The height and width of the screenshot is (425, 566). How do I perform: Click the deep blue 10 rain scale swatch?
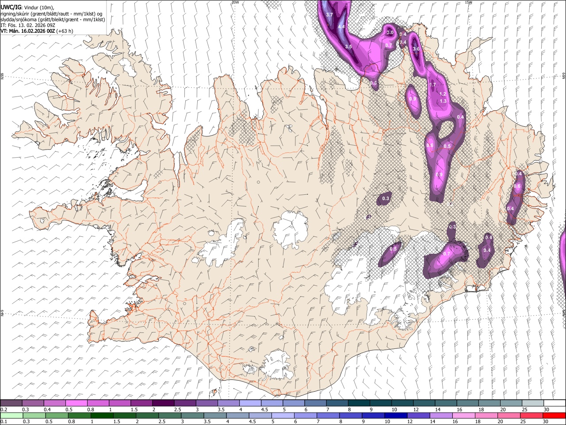pos(395,415)
